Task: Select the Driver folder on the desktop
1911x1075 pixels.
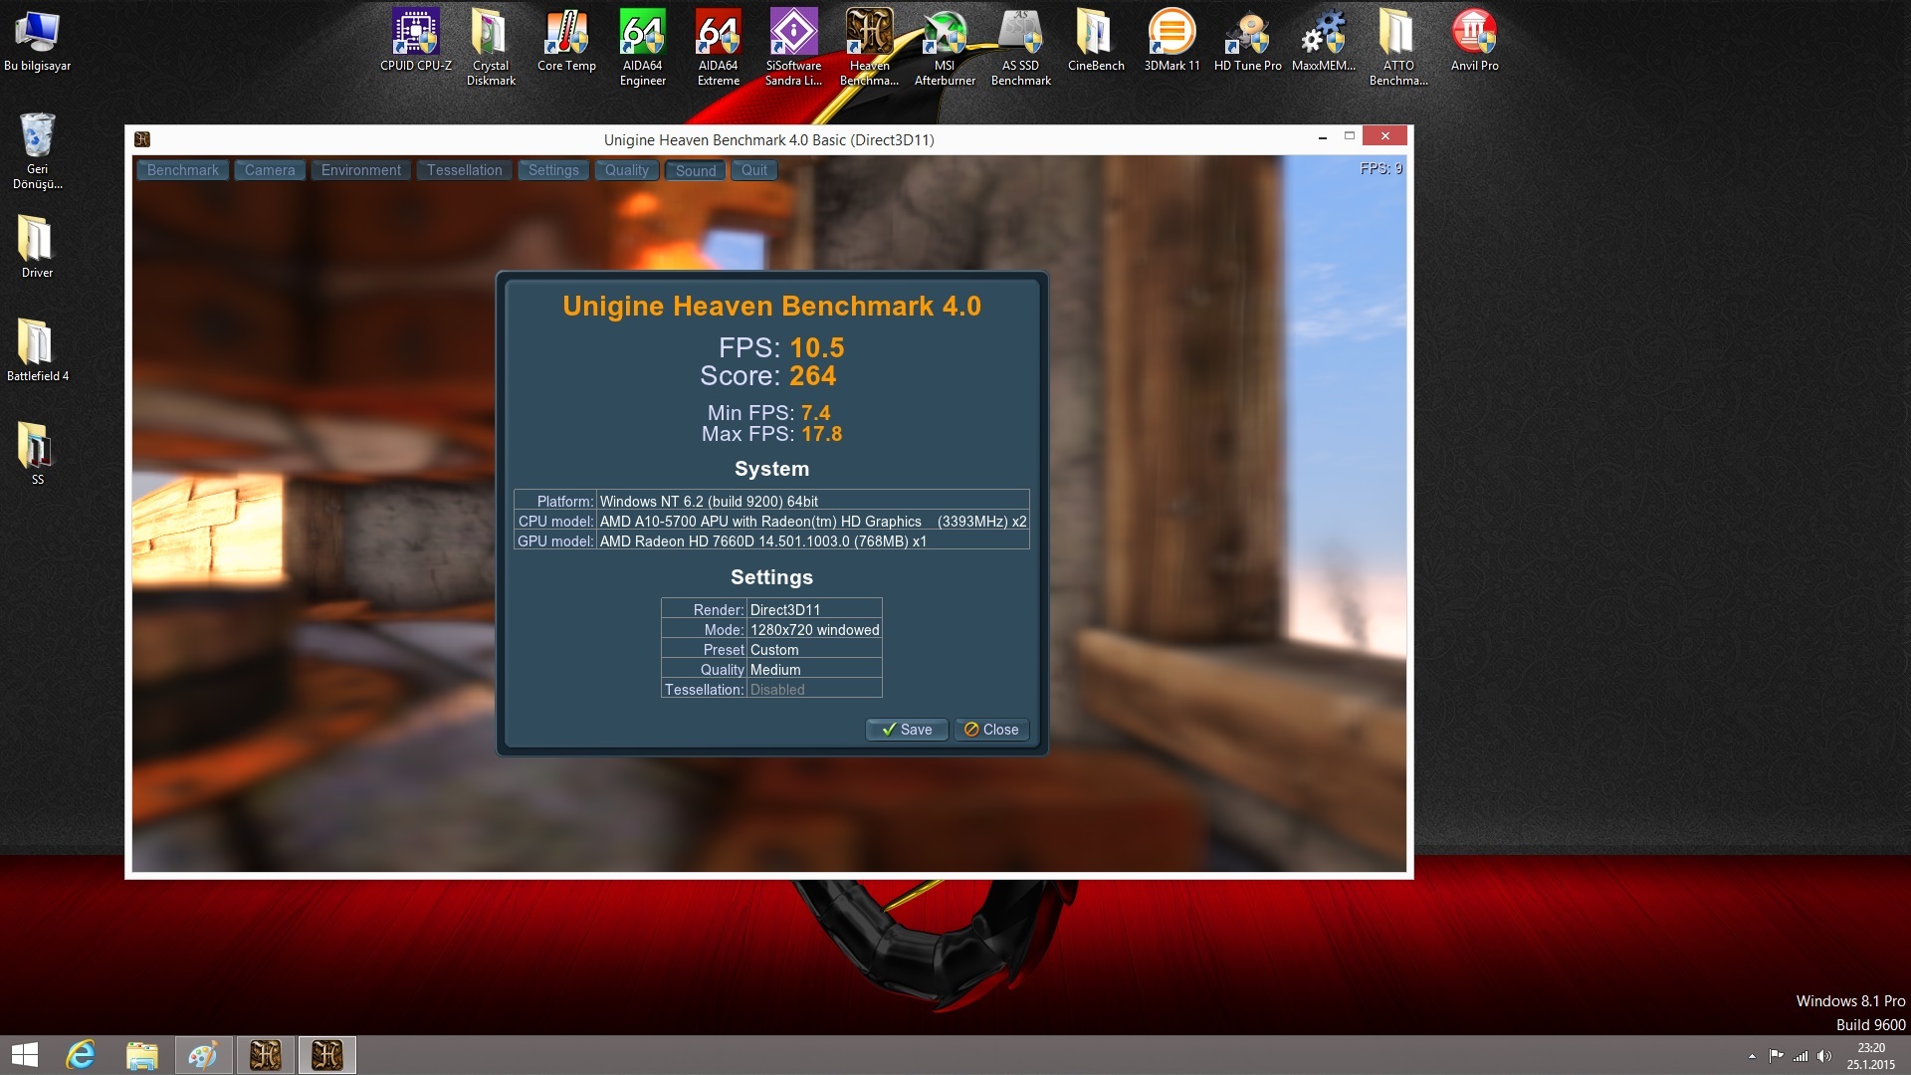Action: click(37, 247)
